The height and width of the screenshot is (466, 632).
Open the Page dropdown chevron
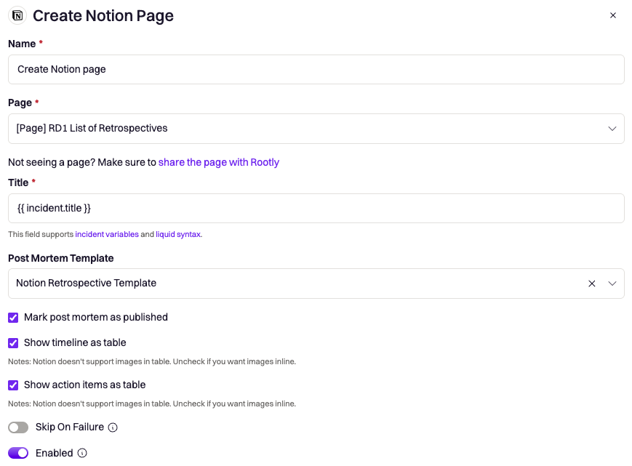click(612, 129)
